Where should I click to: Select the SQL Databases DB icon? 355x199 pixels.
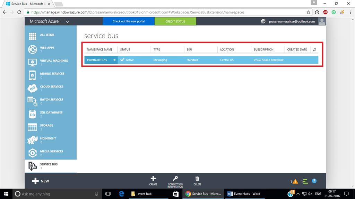point(32,114)
